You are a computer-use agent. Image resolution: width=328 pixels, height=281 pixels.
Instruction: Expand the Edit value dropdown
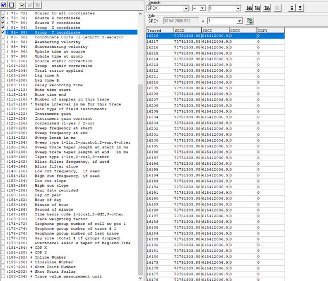tap(239, 21)
